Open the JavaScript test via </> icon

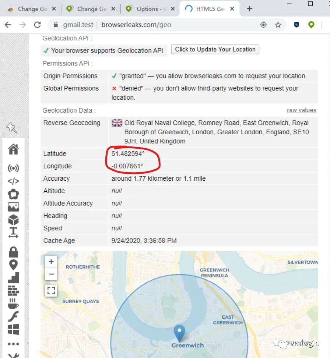coord(13,181)
